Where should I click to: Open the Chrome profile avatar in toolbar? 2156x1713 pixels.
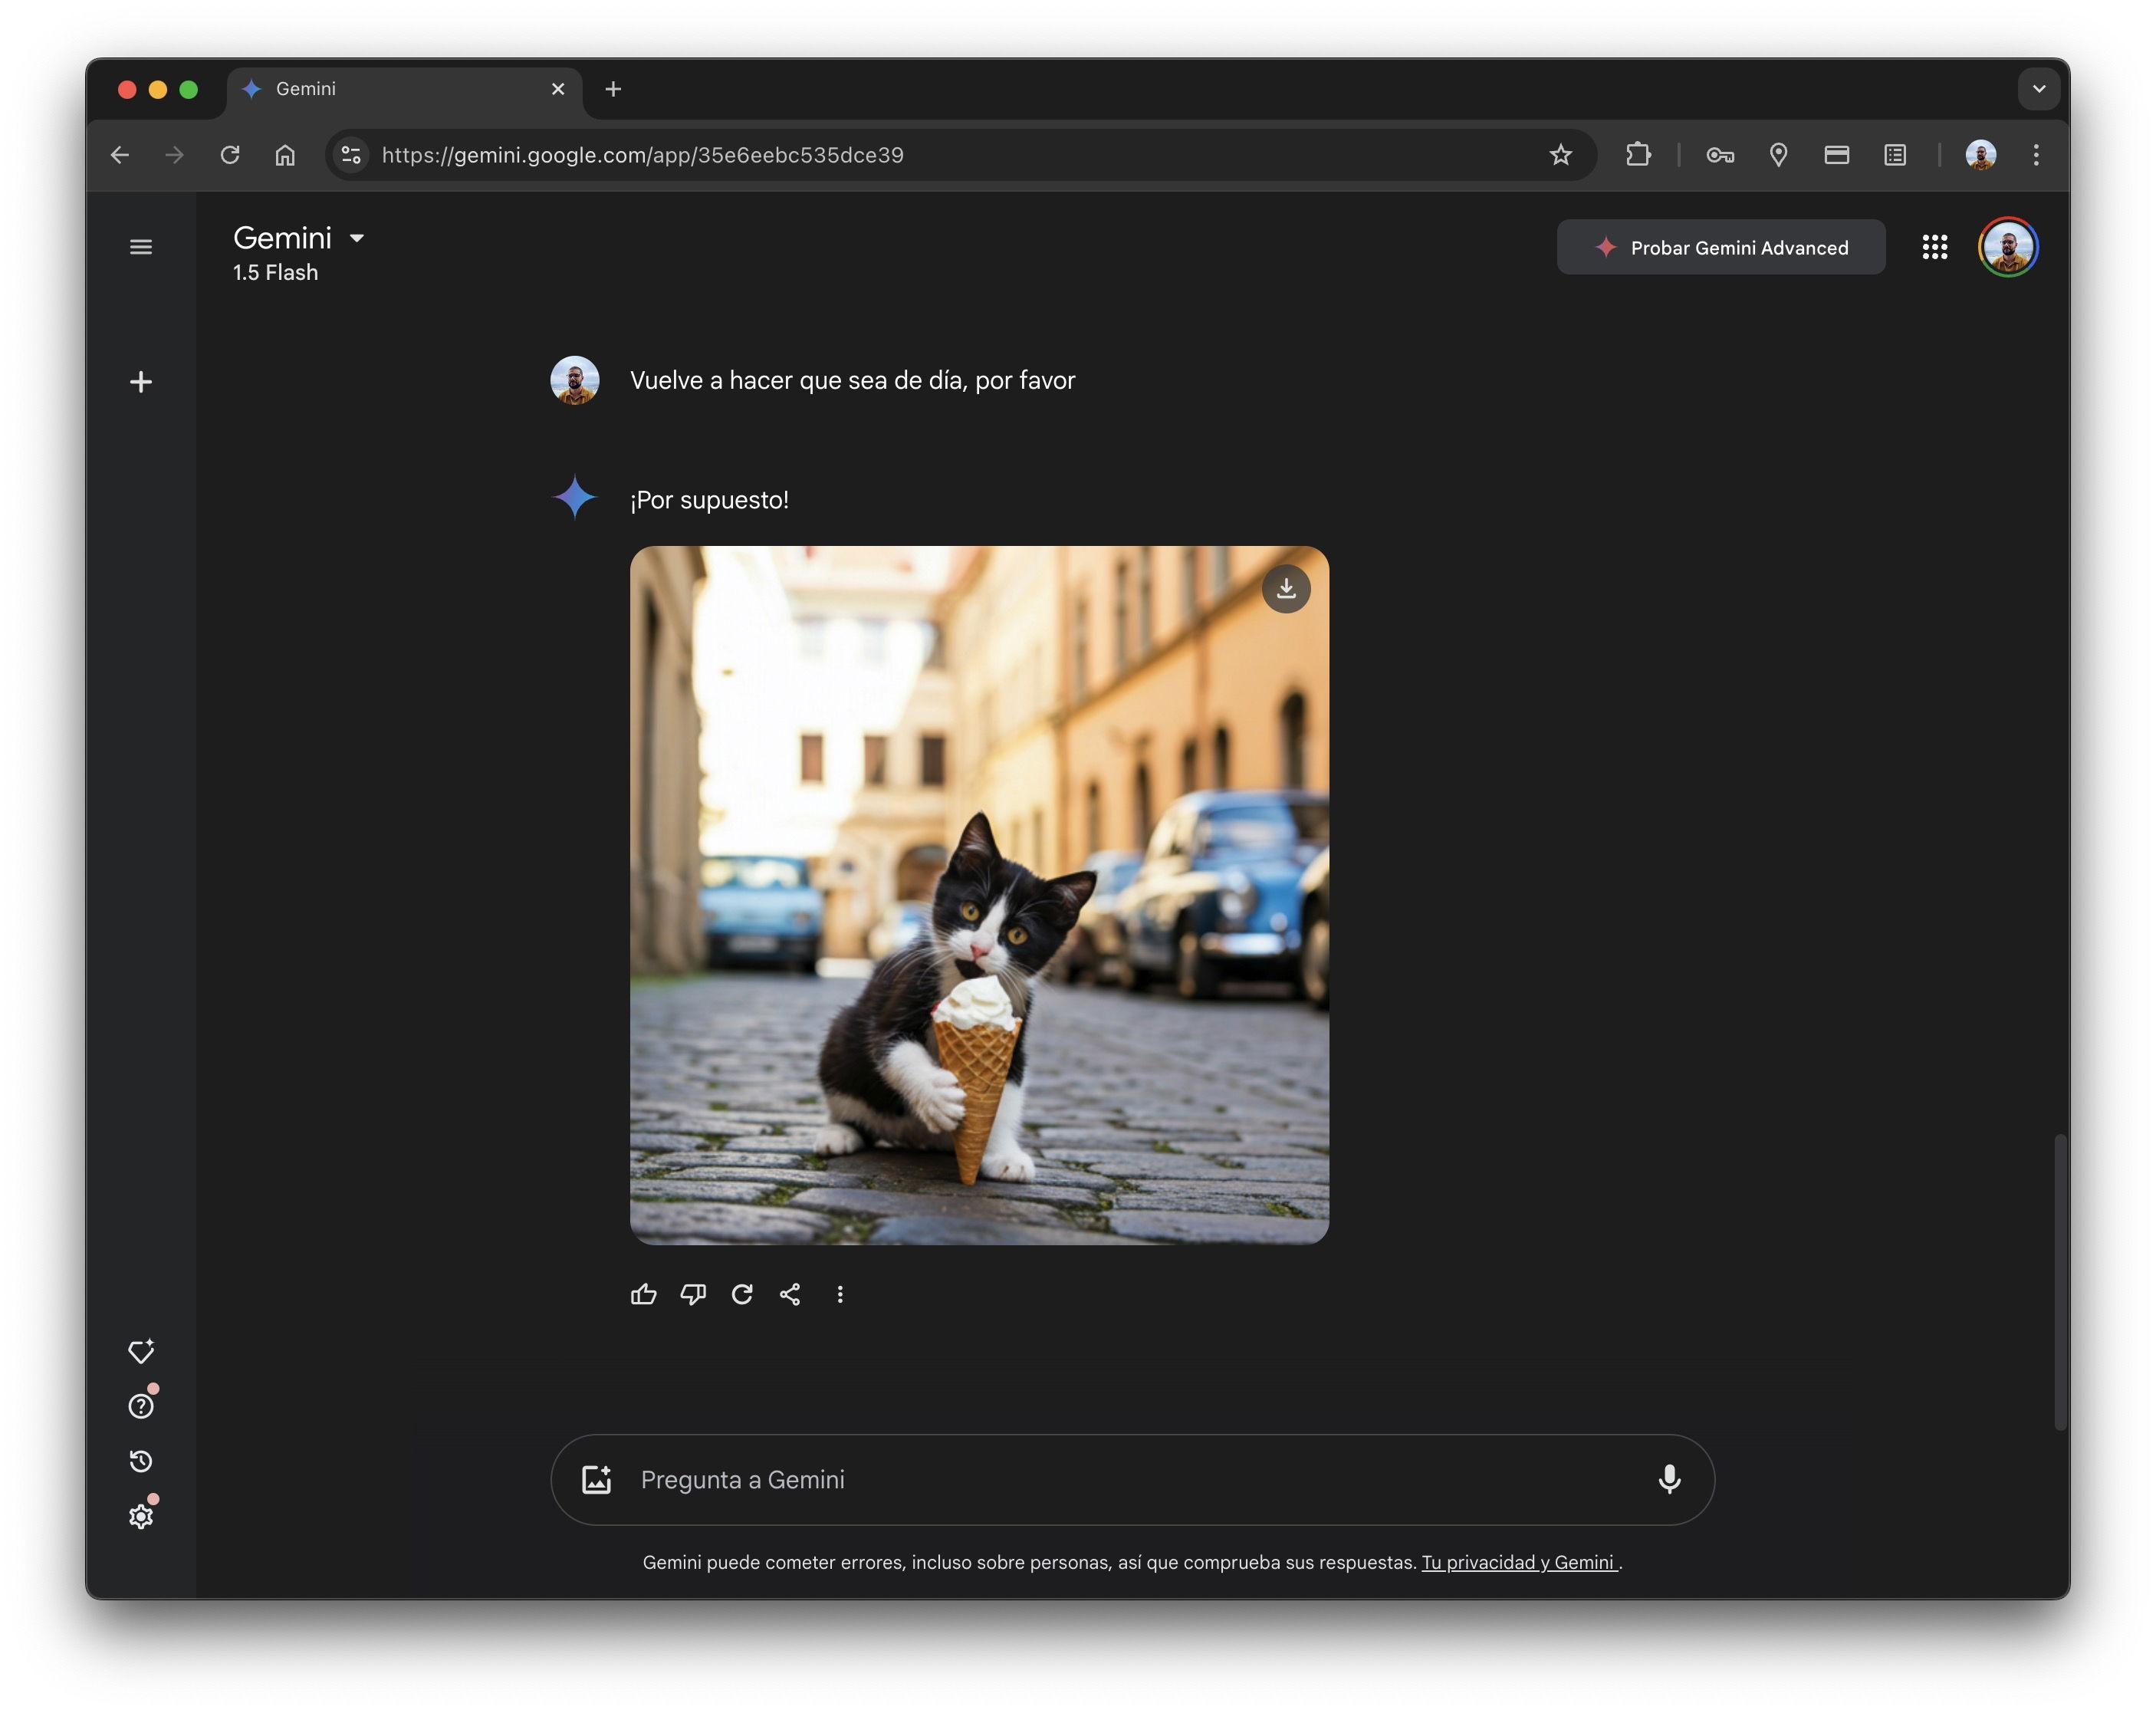click(x=1980, y=155)
